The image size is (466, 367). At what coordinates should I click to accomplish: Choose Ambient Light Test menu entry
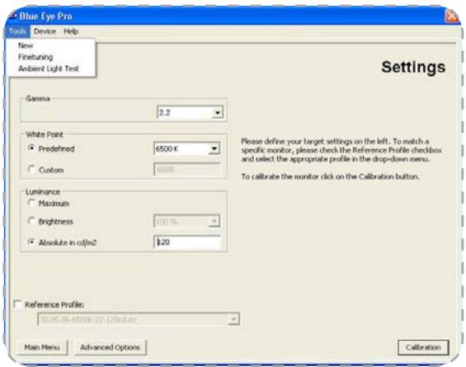click(x=49, y=68)
